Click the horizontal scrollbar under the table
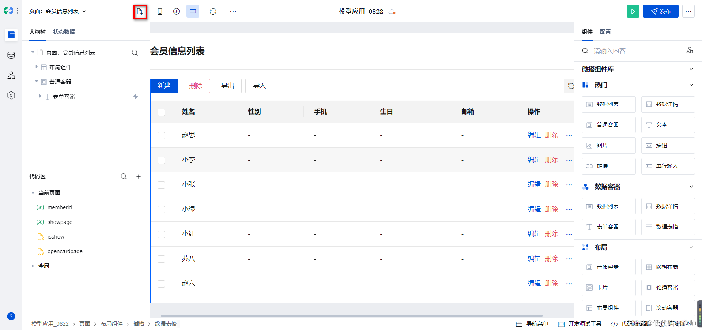Image resolution: width=702 pixels, height=330 pixels. click(x=351, y=316)
